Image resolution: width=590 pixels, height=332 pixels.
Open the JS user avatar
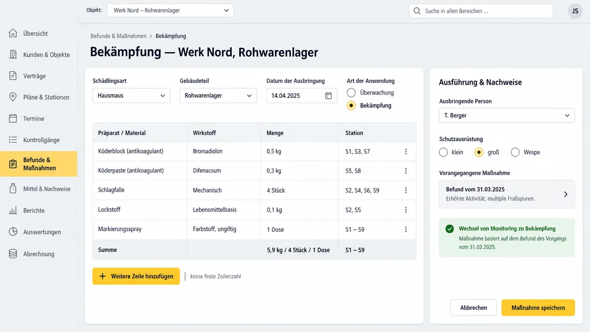click(575, 11)
